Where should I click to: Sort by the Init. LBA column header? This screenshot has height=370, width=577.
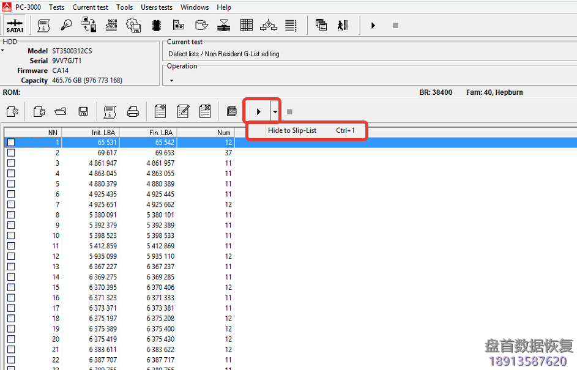tap(91, 132)
